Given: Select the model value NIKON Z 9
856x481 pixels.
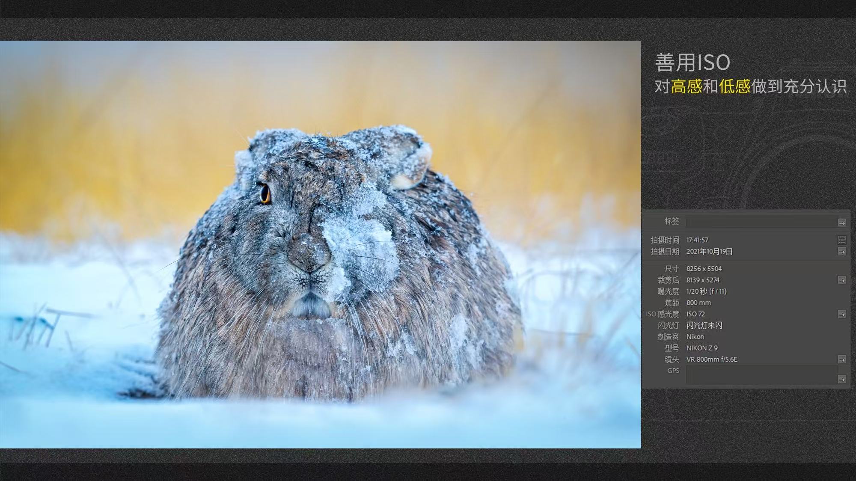Looking at the screenshot, I should coord(702,348).
